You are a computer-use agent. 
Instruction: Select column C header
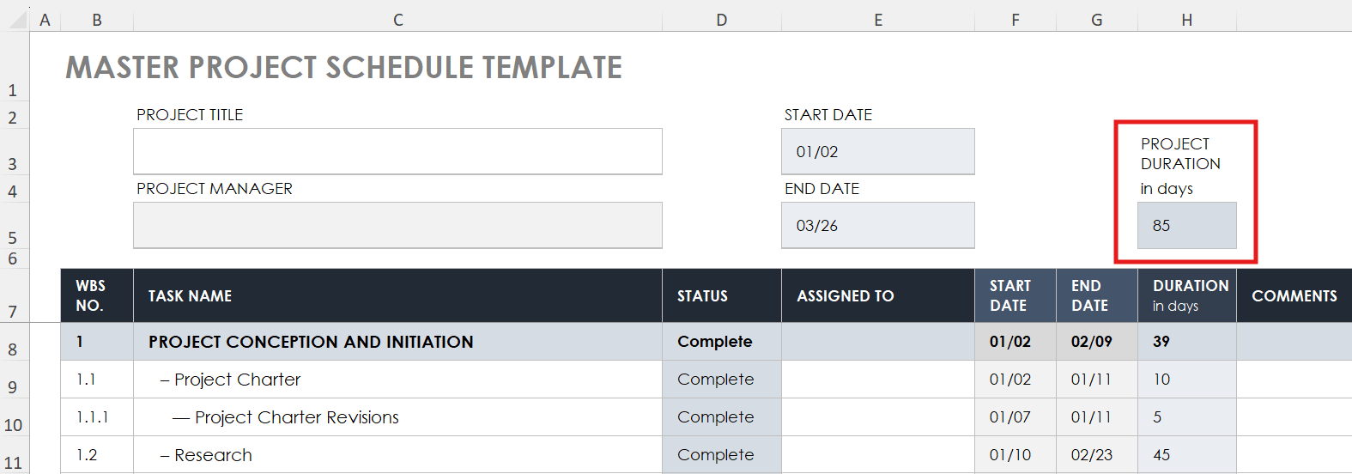[397, 20]
